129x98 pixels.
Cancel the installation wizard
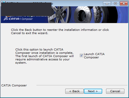[x=115, y=91]
